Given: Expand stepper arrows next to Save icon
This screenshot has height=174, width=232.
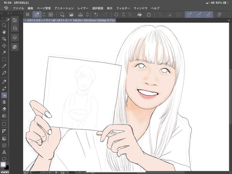Looking at the screenshot, I should point(87,14).
